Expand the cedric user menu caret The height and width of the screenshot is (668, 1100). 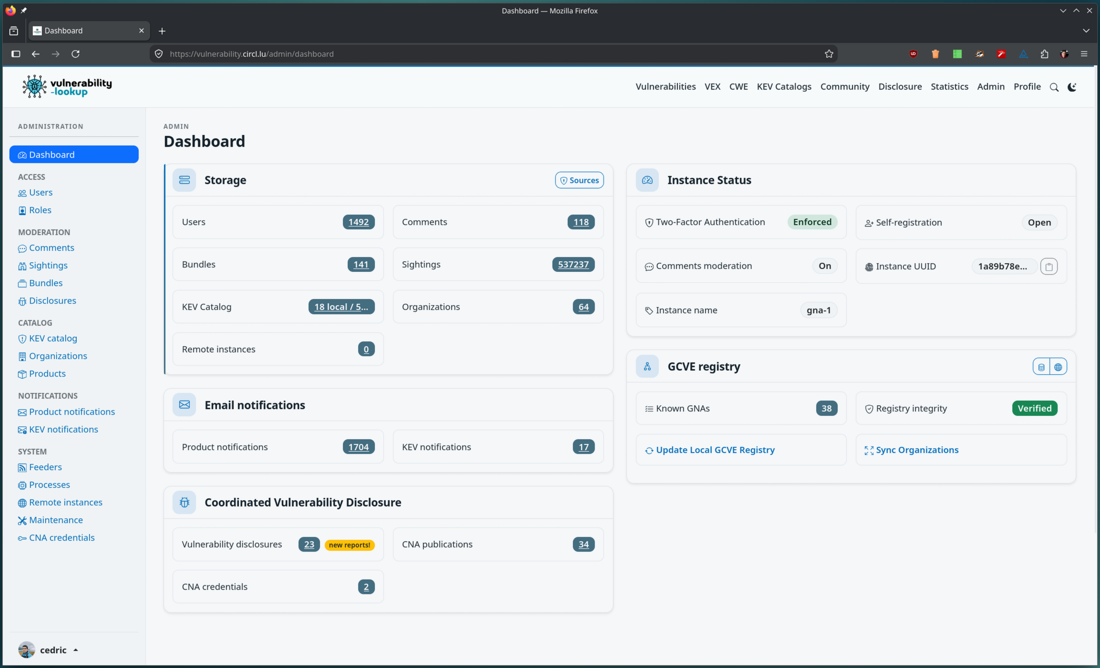click(75, 650)
